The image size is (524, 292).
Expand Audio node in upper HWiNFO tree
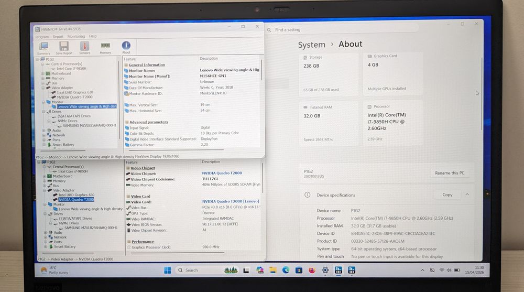[43, 131]
